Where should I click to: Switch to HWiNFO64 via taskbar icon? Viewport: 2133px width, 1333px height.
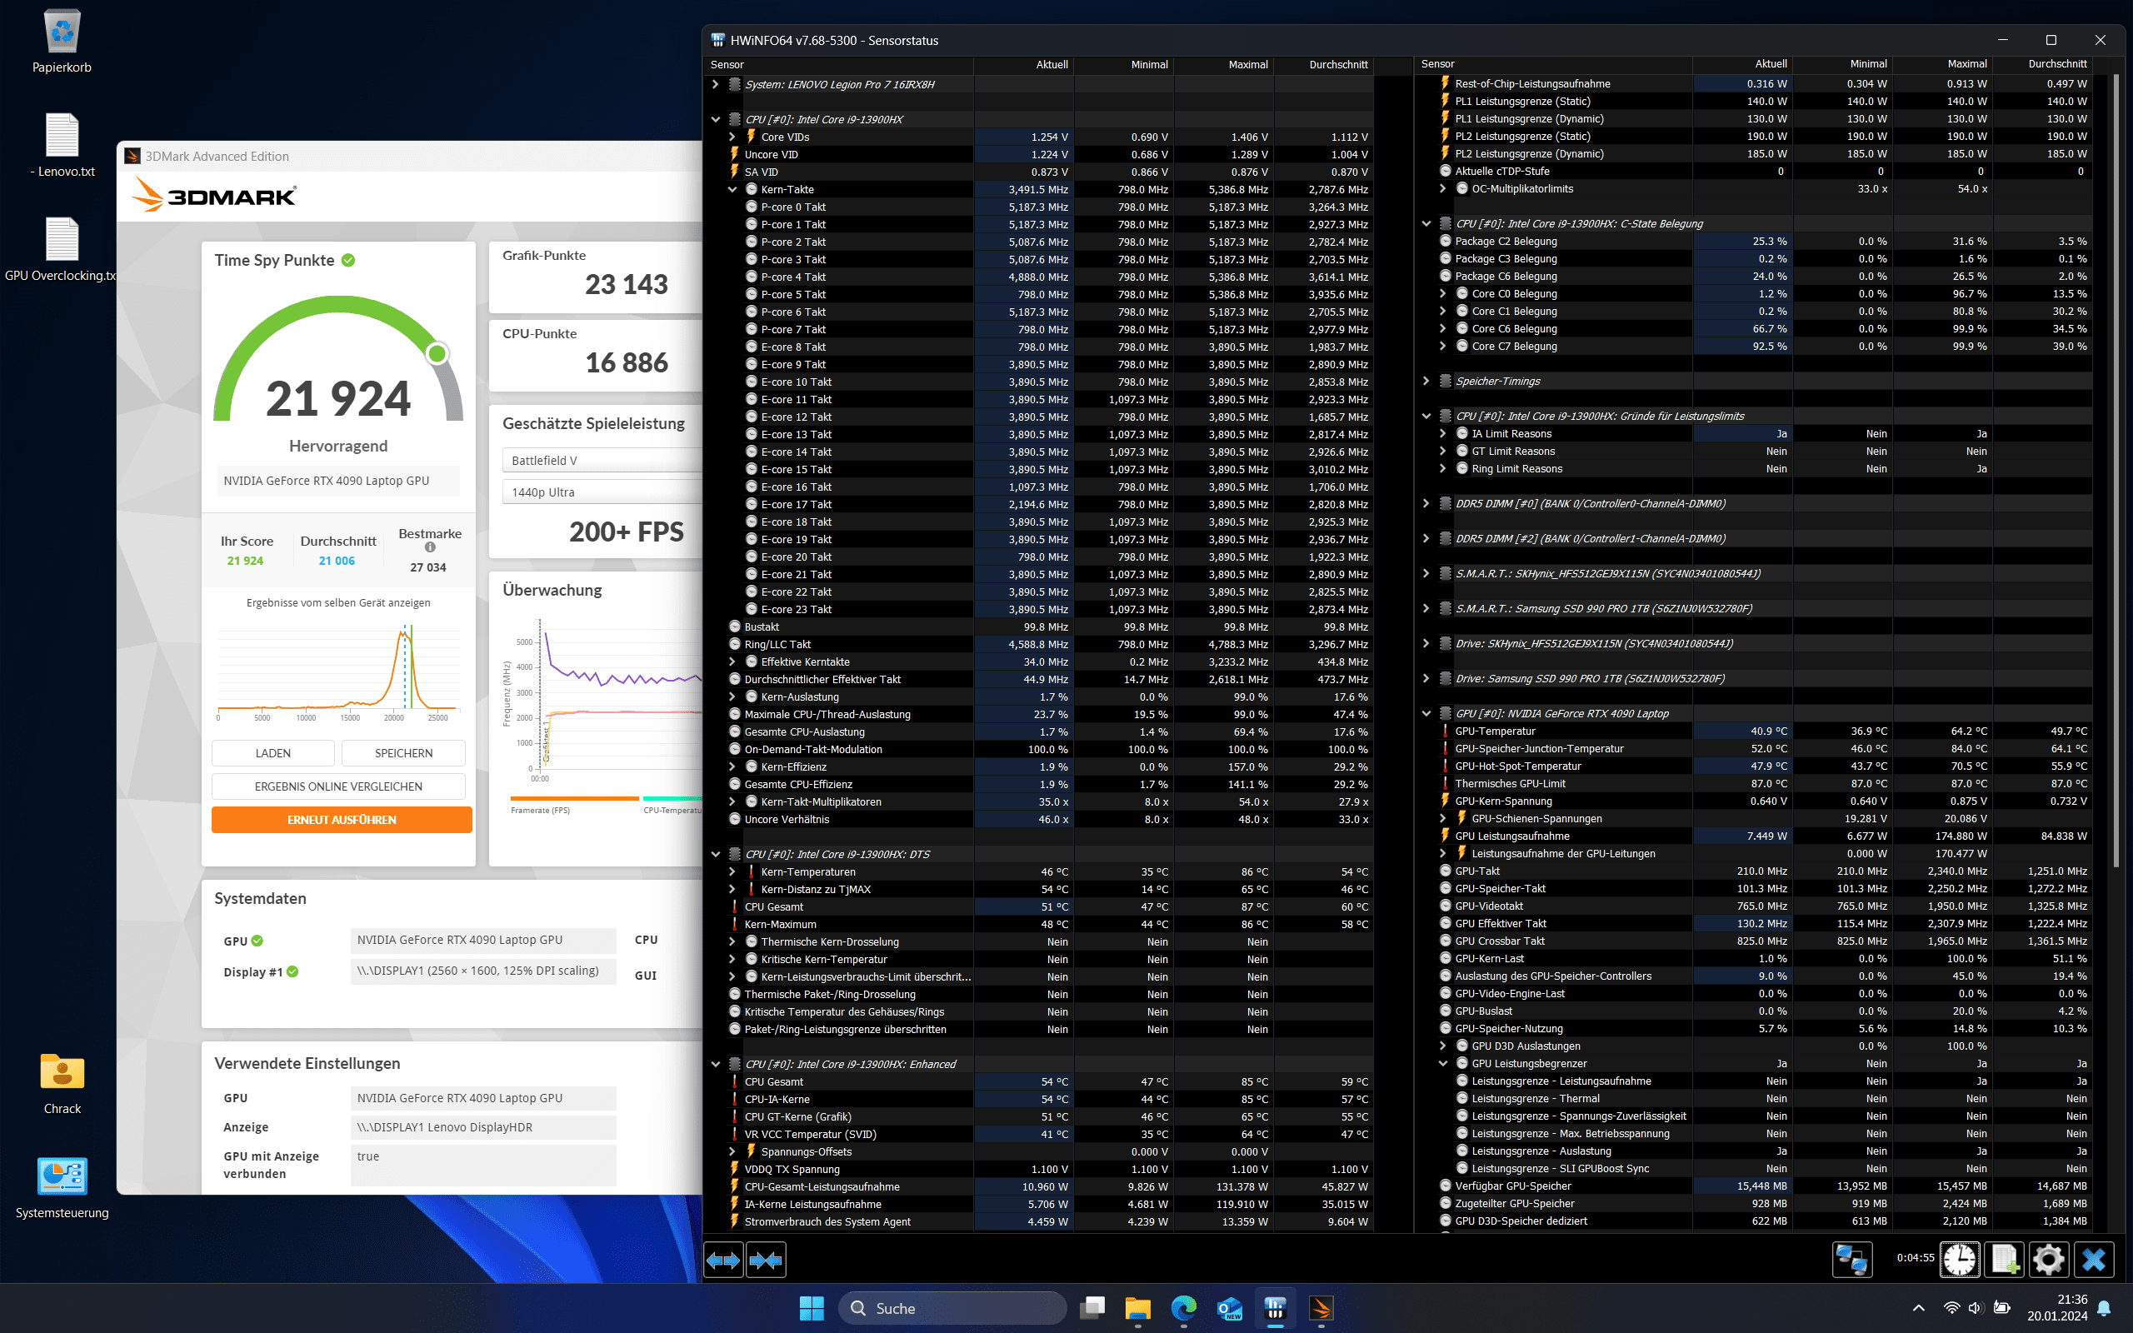(1276, 1308)
